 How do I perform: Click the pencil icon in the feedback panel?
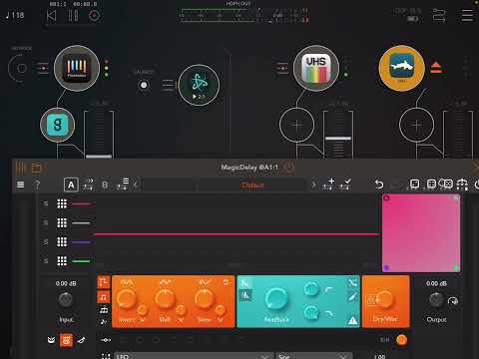(x=352, y=296)
